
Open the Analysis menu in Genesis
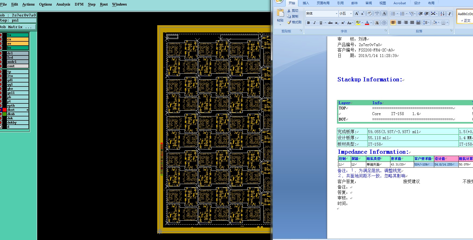[x=63, y=4]
